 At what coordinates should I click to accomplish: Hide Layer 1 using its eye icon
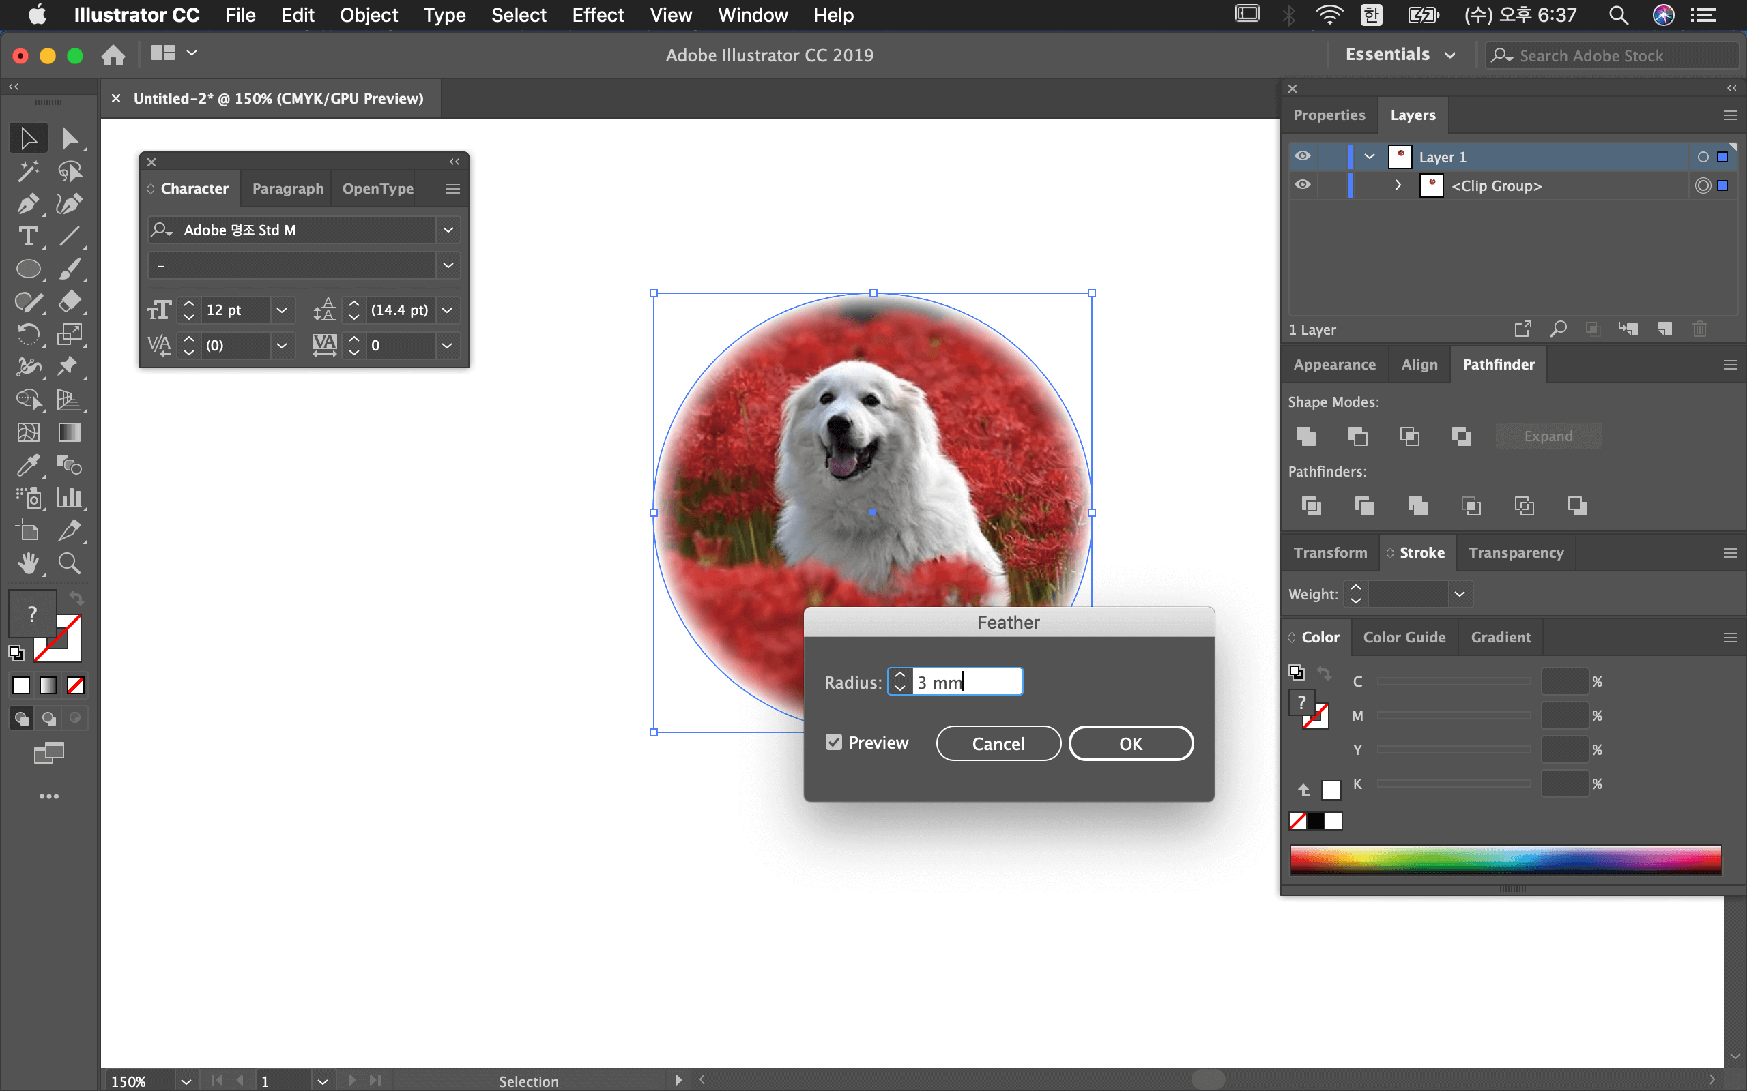click(1302, 157)
